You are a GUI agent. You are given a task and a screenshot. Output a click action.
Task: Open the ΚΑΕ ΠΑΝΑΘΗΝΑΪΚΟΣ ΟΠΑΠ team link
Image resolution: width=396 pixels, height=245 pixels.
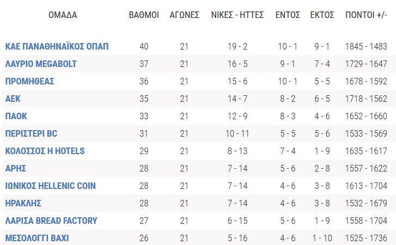[x=57, y=46]
